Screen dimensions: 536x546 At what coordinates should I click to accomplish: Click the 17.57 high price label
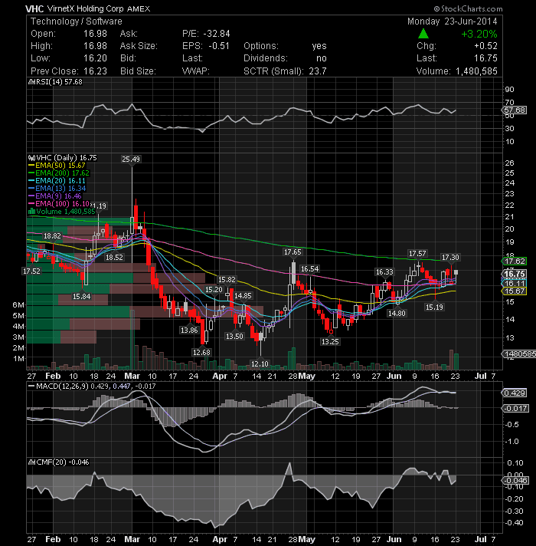(x=417, y=254)
